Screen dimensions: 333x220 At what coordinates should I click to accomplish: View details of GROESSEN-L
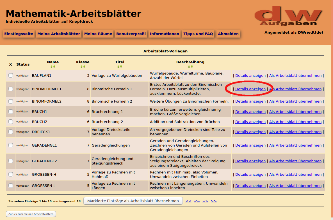tap(250, 186)
